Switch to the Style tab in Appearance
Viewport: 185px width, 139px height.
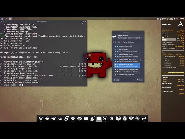[115, 42]
